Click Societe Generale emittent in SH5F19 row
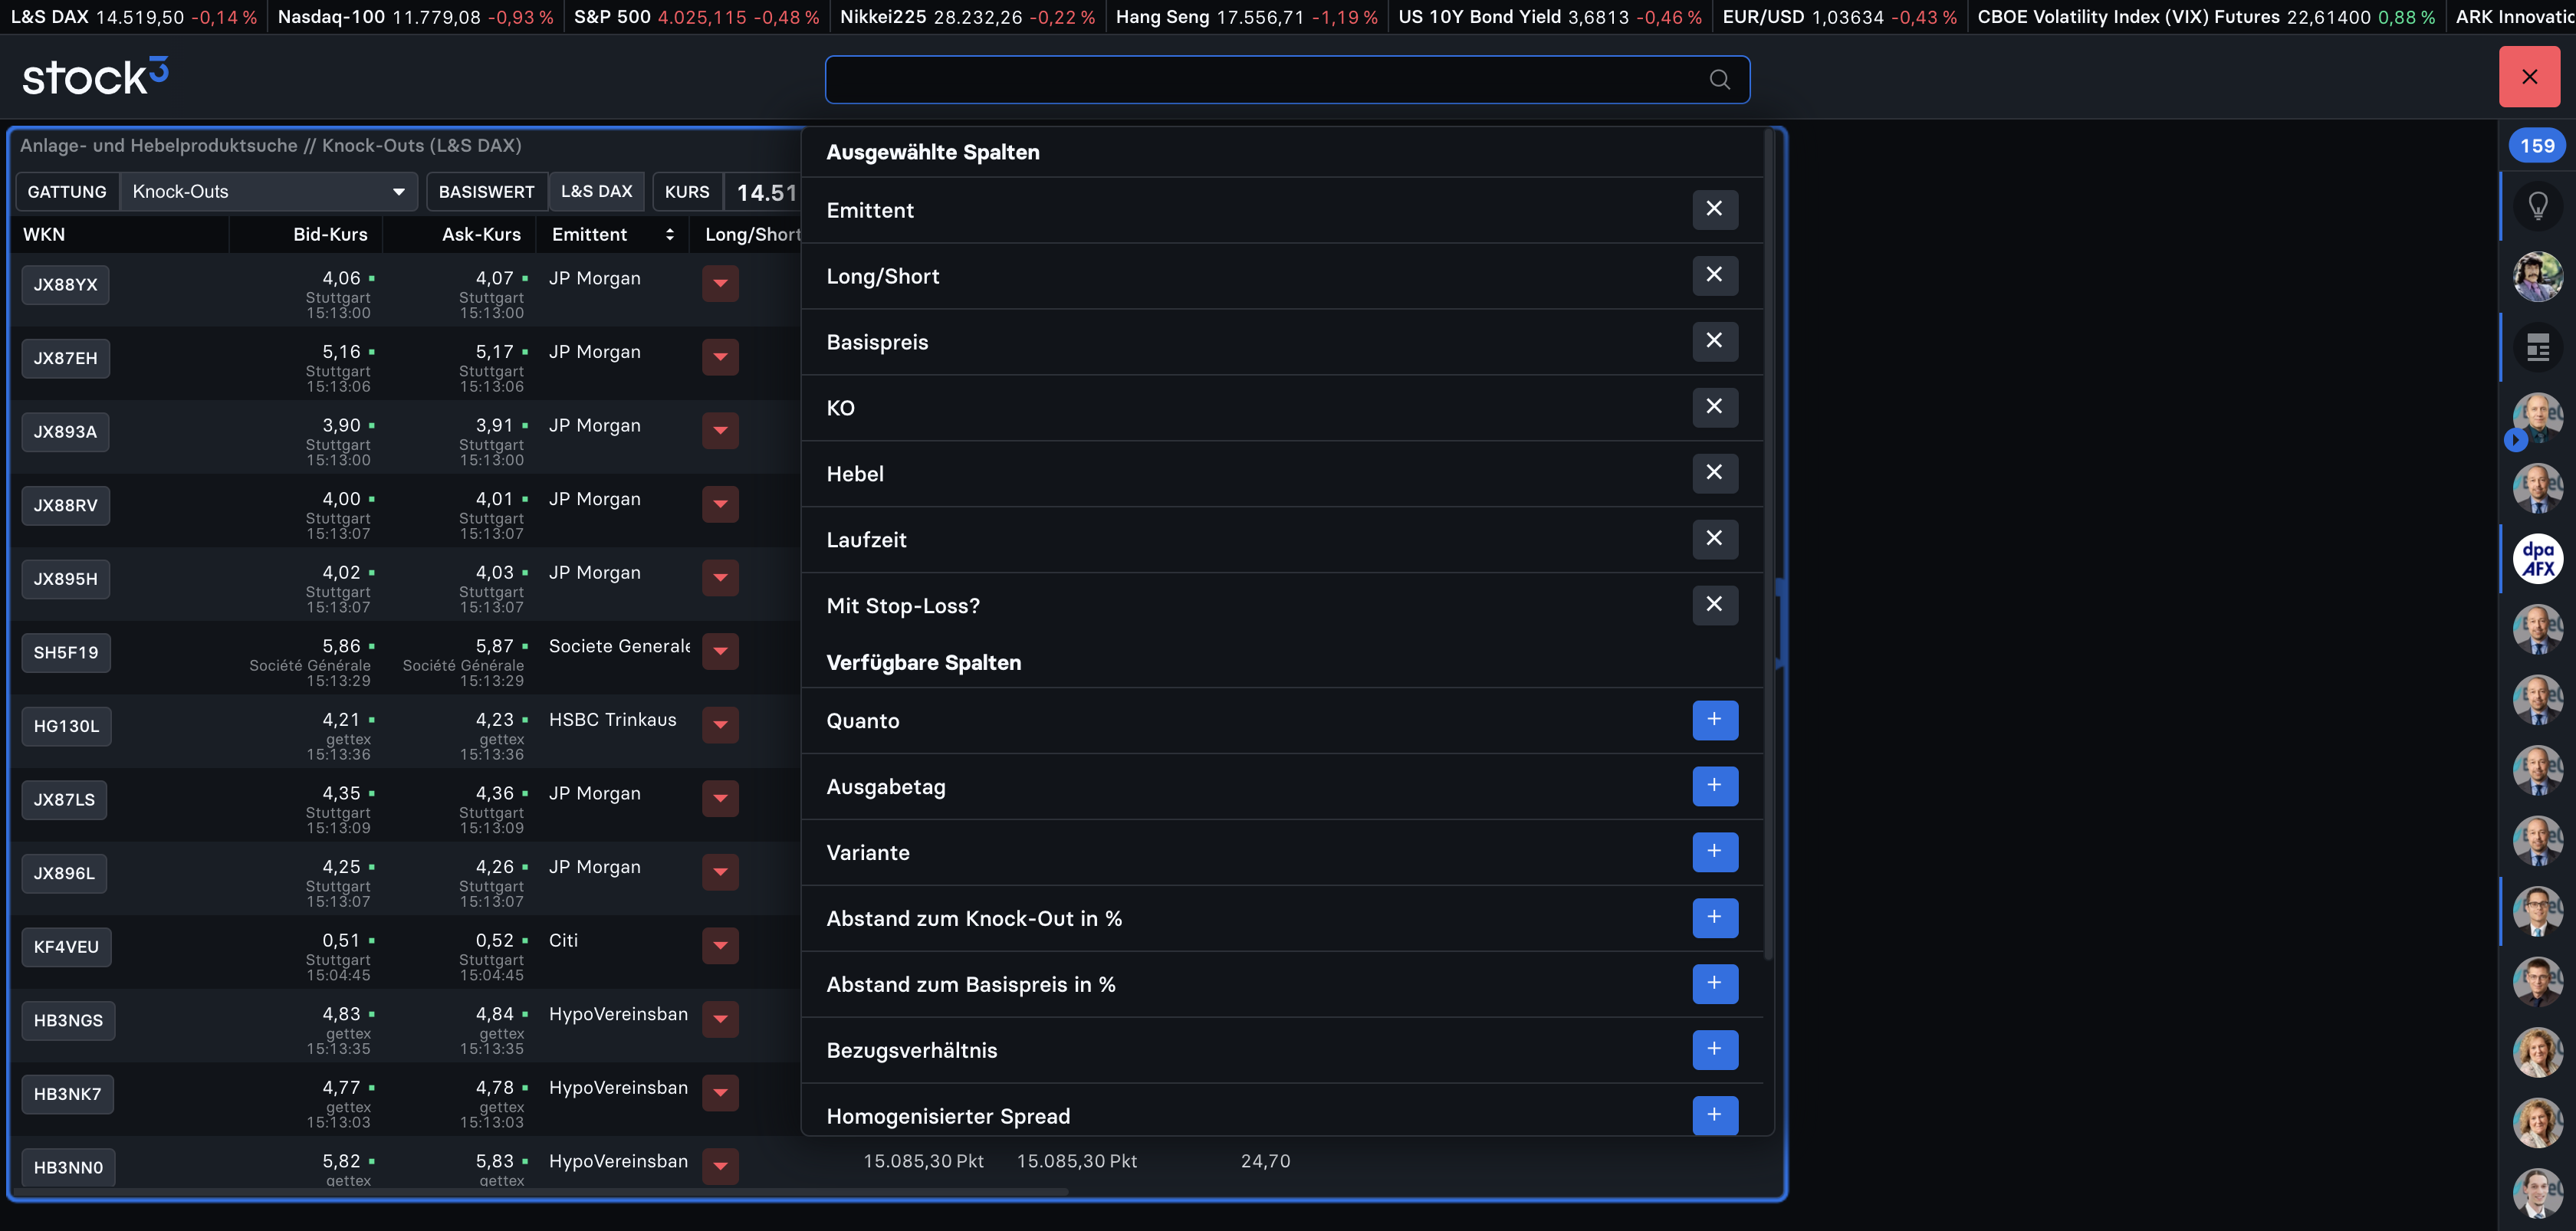This screenshot has width=2576, height=1231. [x=619, y=647]
